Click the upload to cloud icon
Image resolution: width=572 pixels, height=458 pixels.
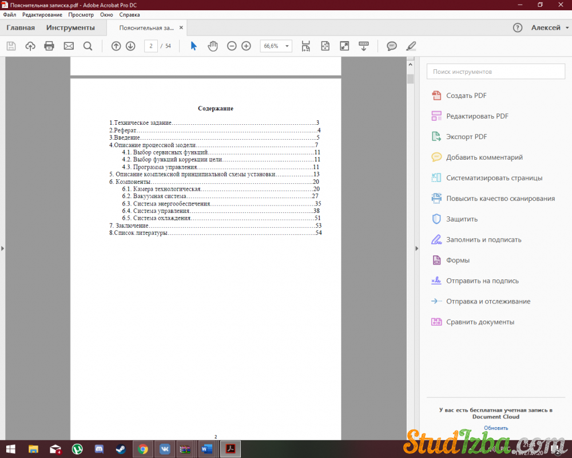click(x=30, y=46)
